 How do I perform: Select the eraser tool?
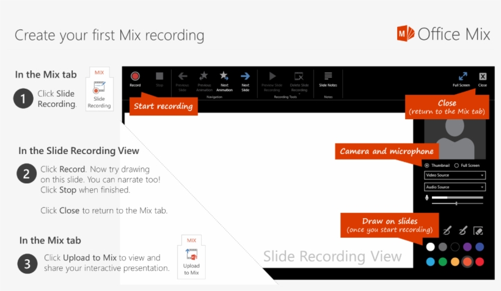click(x=478, y=230)
